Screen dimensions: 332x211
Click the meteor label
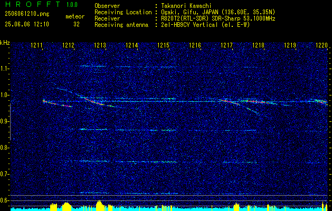click(75, 16)
